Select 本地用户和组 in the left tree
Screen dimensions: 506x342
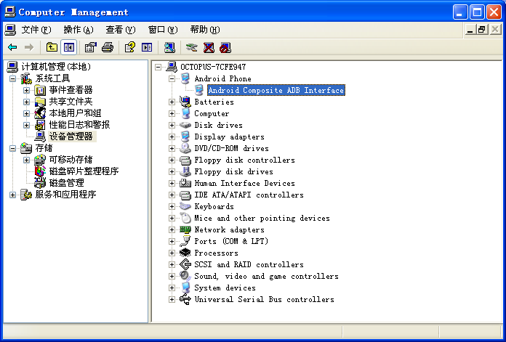pos(75,113)
